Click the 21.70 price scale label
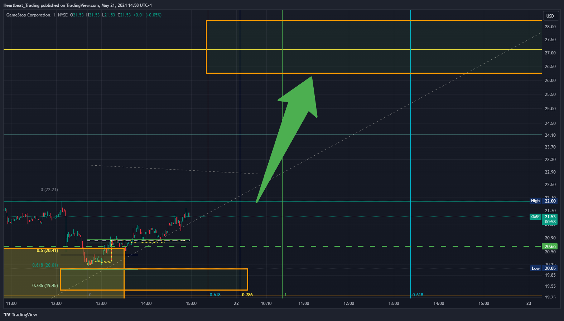Image resolution: width=564 pixels, height=321 pixels. [550, 211]
